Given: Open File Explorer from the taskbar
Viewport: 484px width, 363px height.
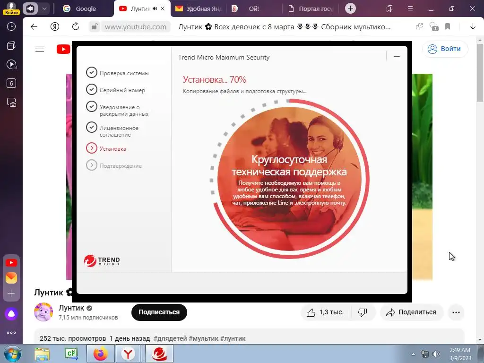Looking at the screenshot, I should [42, 354].
